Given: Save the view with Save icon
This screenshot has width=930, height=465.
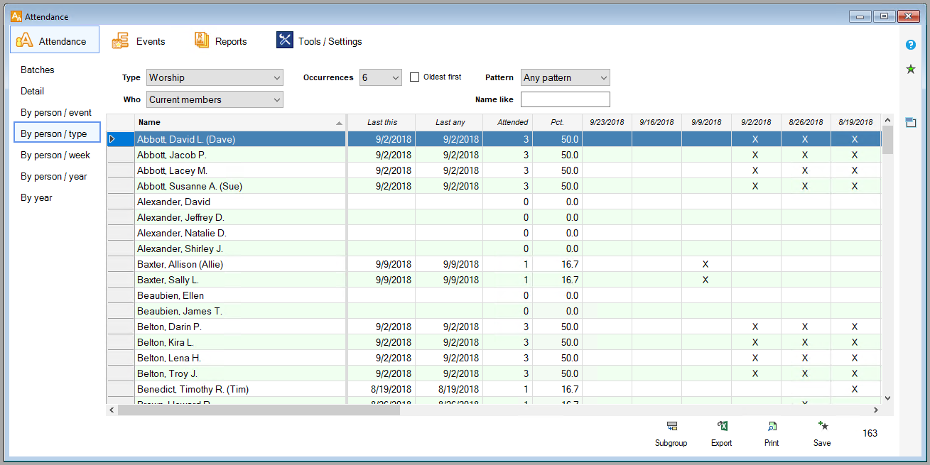Looking at the screenshot, I should click(822, 426).
